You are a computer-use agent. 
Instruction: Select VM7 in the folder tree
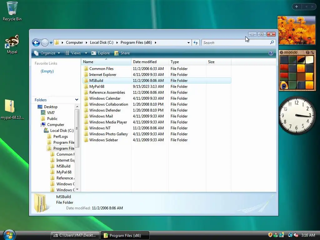51,112
